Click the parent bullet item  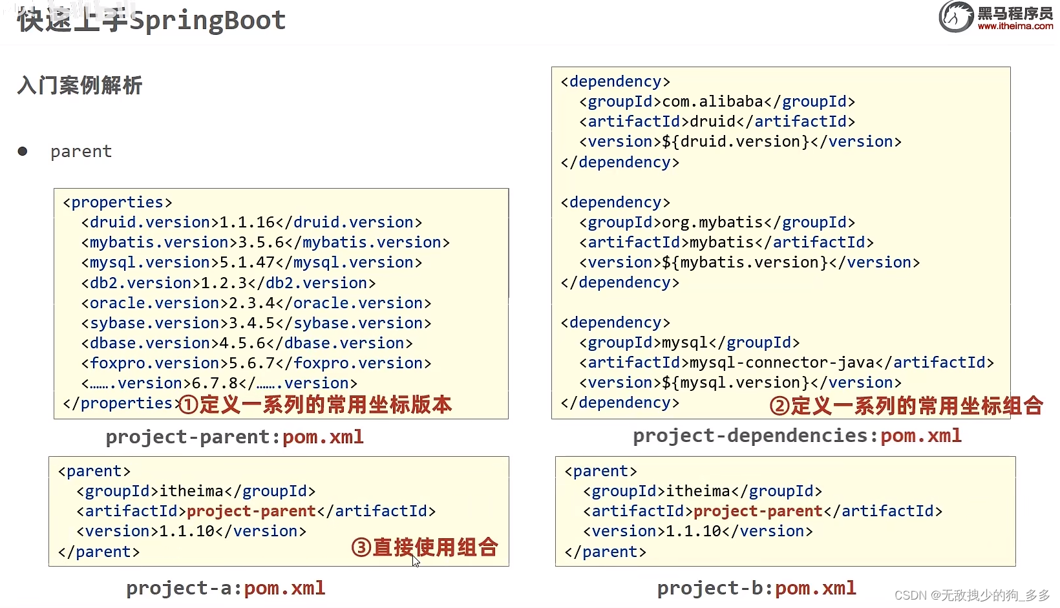(81, 151)
